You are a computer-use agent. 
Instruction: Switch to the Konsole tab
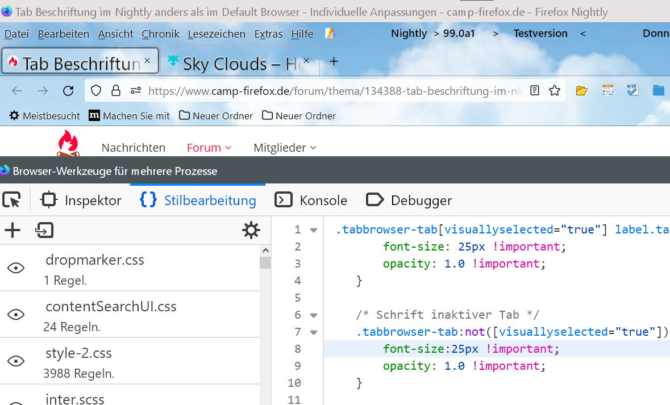[311, 200]
